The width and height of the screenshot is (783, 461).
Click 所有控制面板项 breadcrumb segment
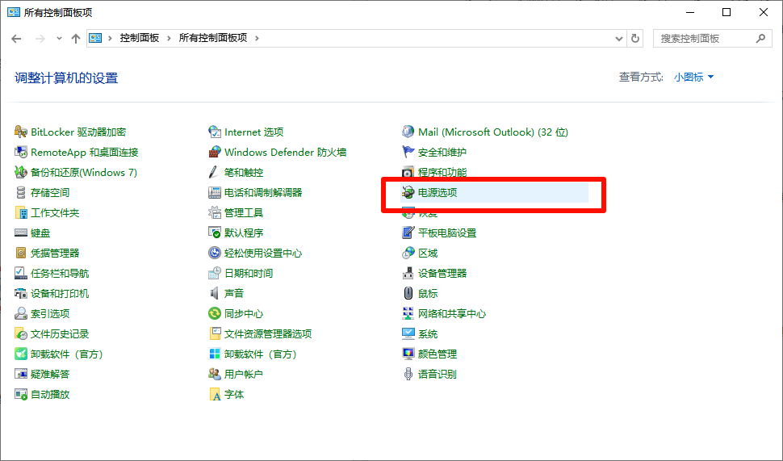tap(213, 38)
